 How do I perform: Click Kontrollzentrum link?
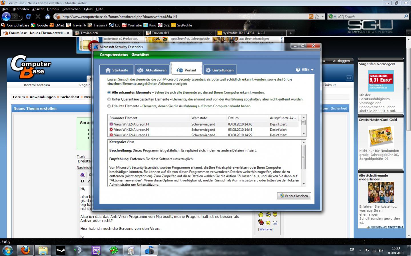pos(37,85)
